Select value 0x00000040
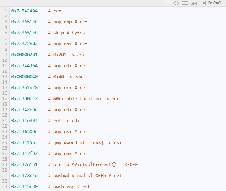The height and width of the screenshot is (191, 226). (x=25, y=77)
